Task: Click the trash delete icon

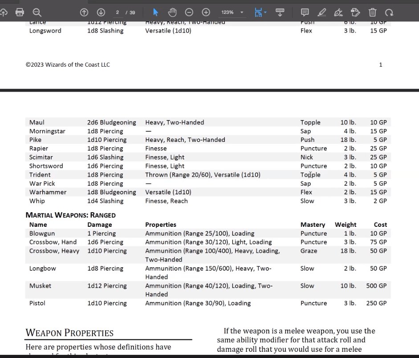Action: coord(373,12)
